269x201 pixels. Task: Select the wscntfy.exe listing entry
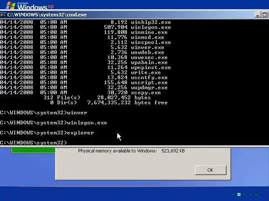[x=84, y=77]
